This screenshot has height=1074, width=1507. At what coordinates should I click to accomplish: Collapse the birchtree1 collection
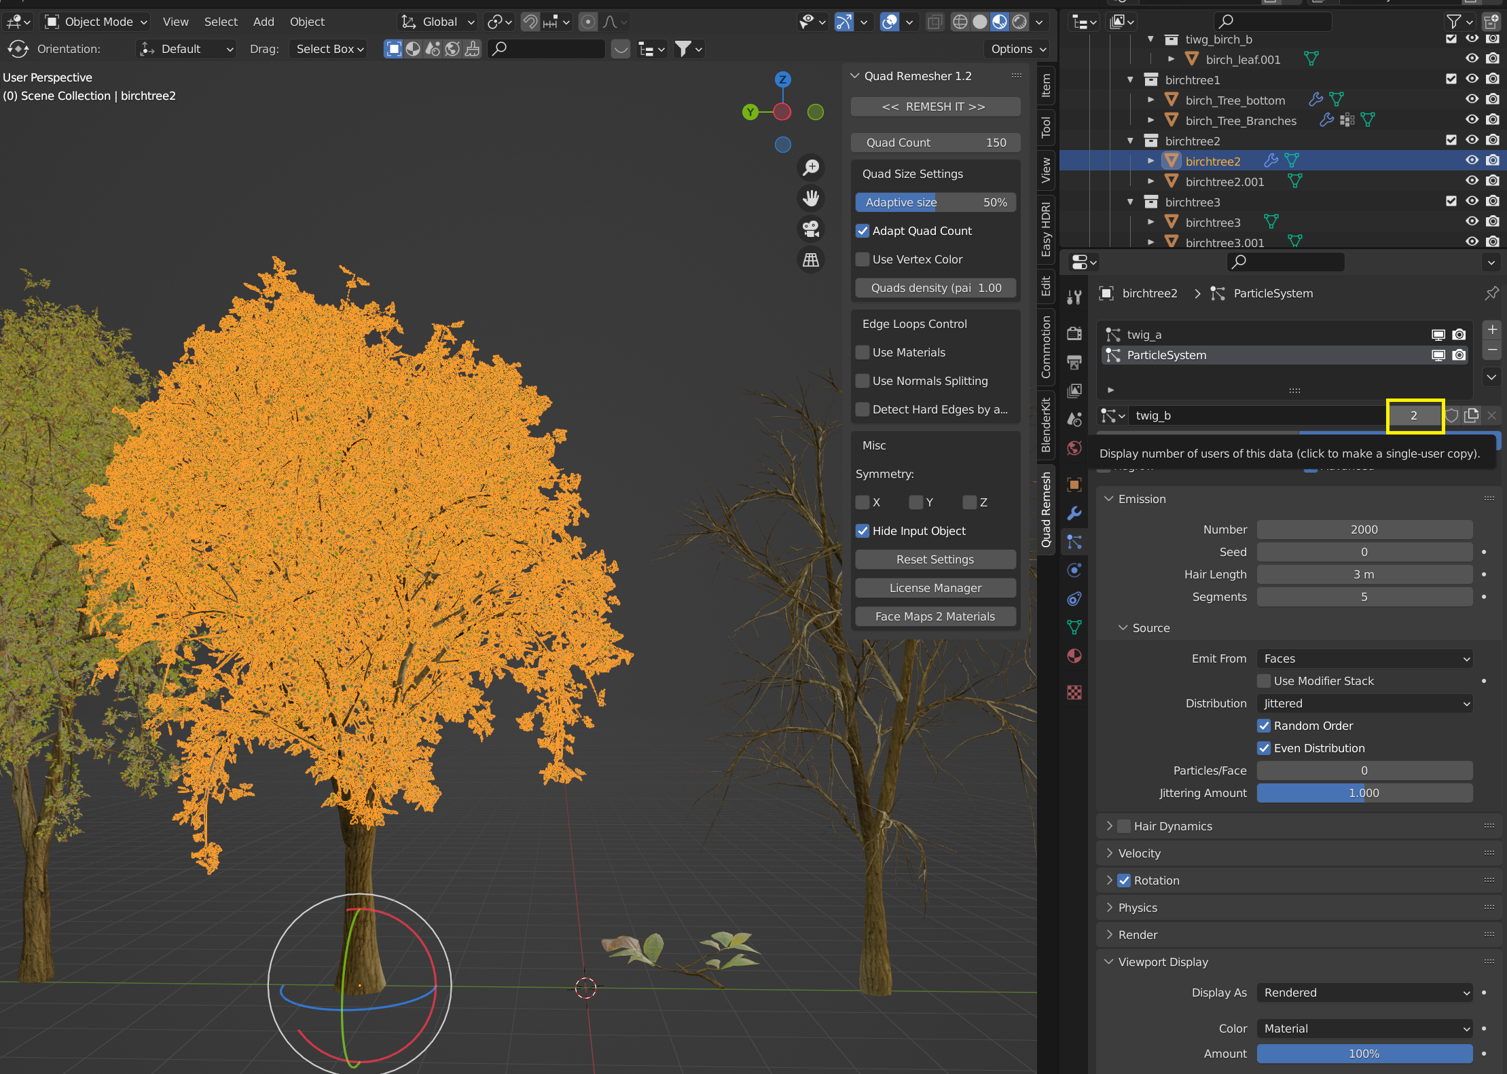tap(1131, 80)
